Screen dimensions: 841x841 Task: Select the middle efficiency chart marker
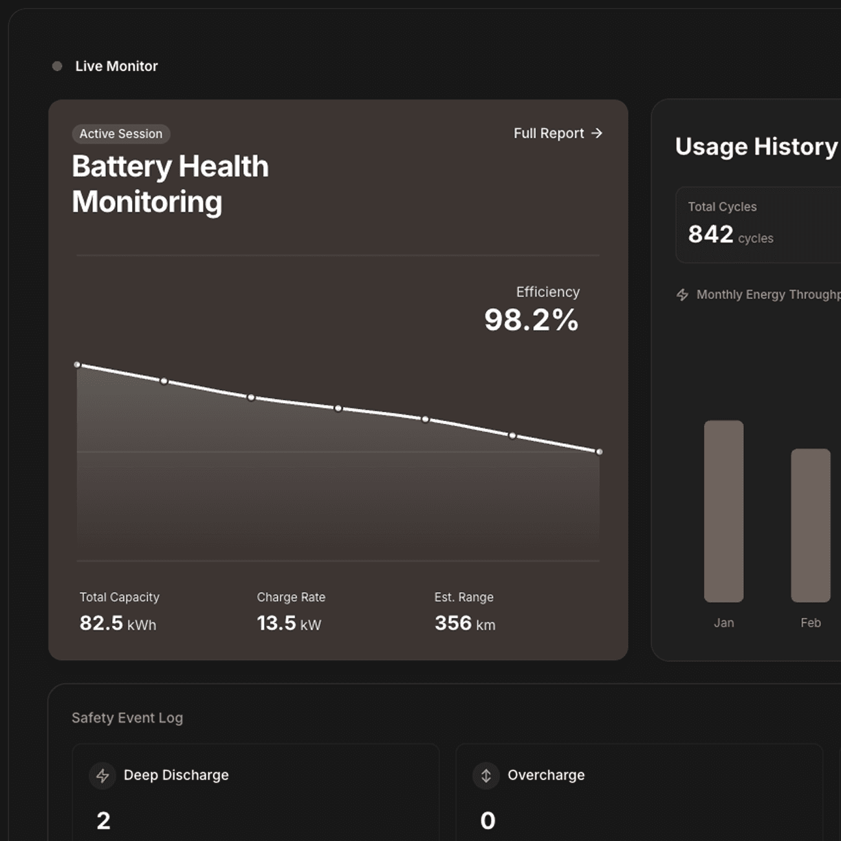[337, 408]
